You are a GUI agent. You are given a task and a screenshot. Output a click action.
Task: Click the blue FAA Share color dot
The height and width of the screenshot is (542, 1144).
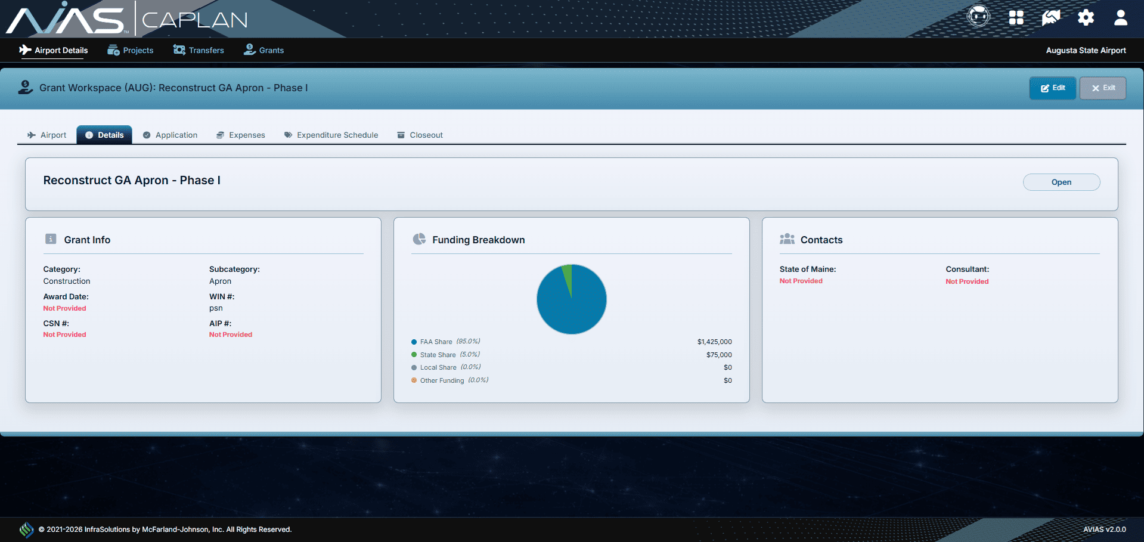(x=414, y=342)
